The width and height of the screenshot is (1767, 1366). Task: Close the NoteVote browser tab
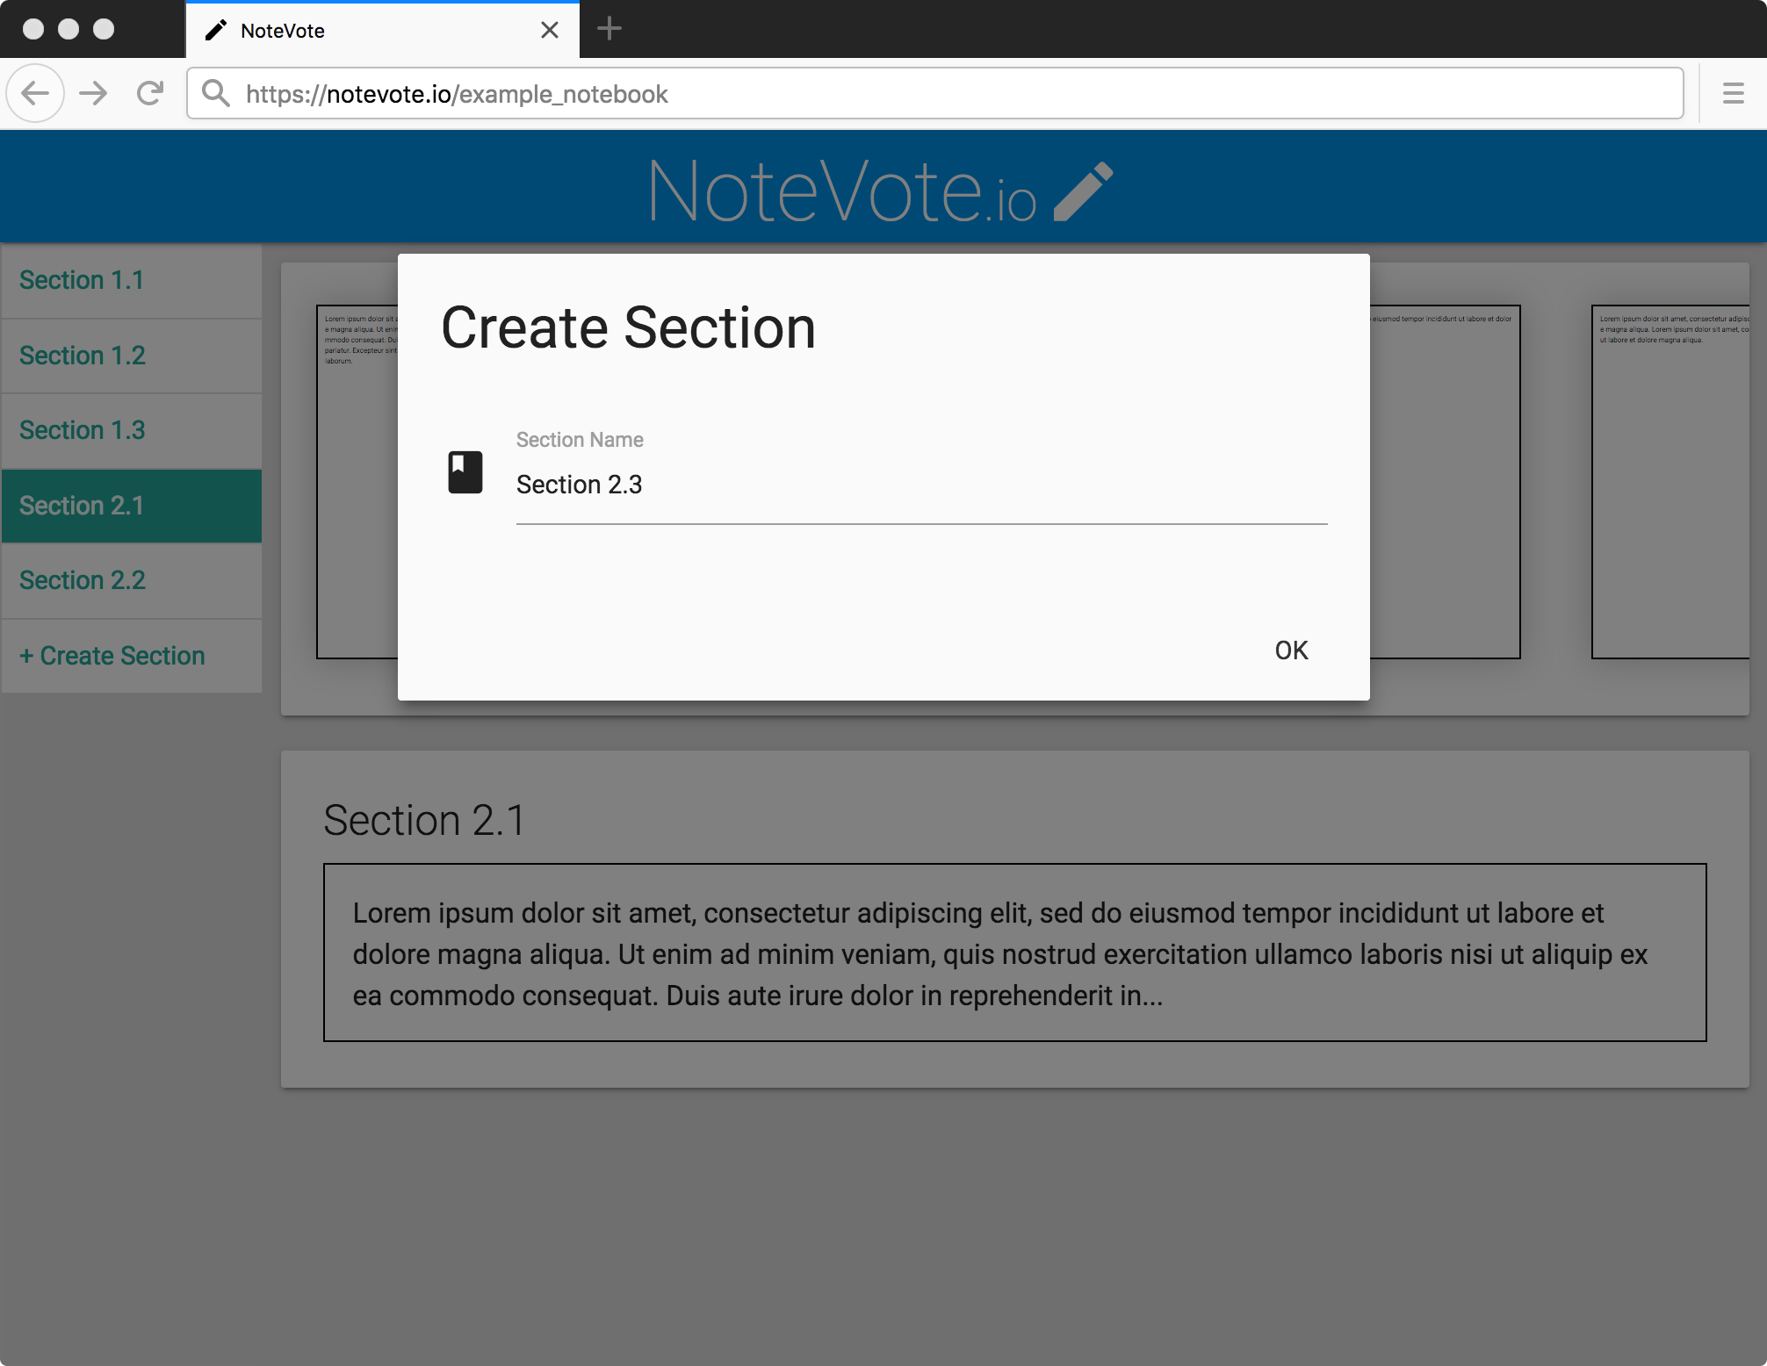pos(550,31)
